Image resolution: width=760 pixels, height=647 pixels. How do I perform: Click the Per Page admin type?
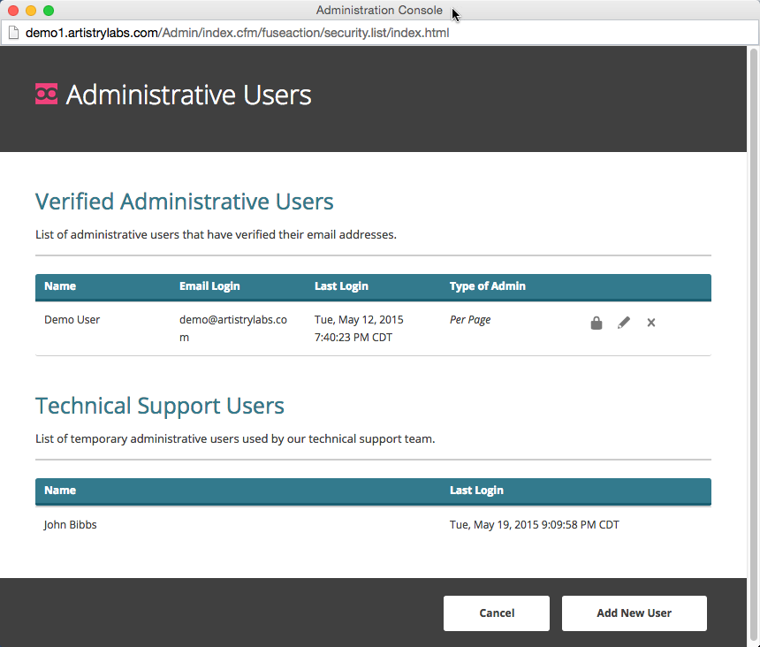469,320
